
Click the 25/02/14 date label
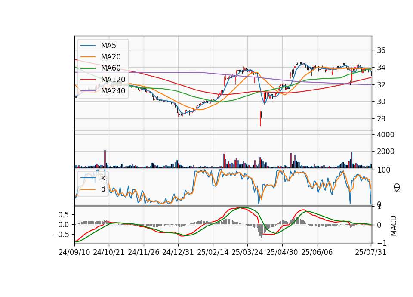tap(213, 252)
